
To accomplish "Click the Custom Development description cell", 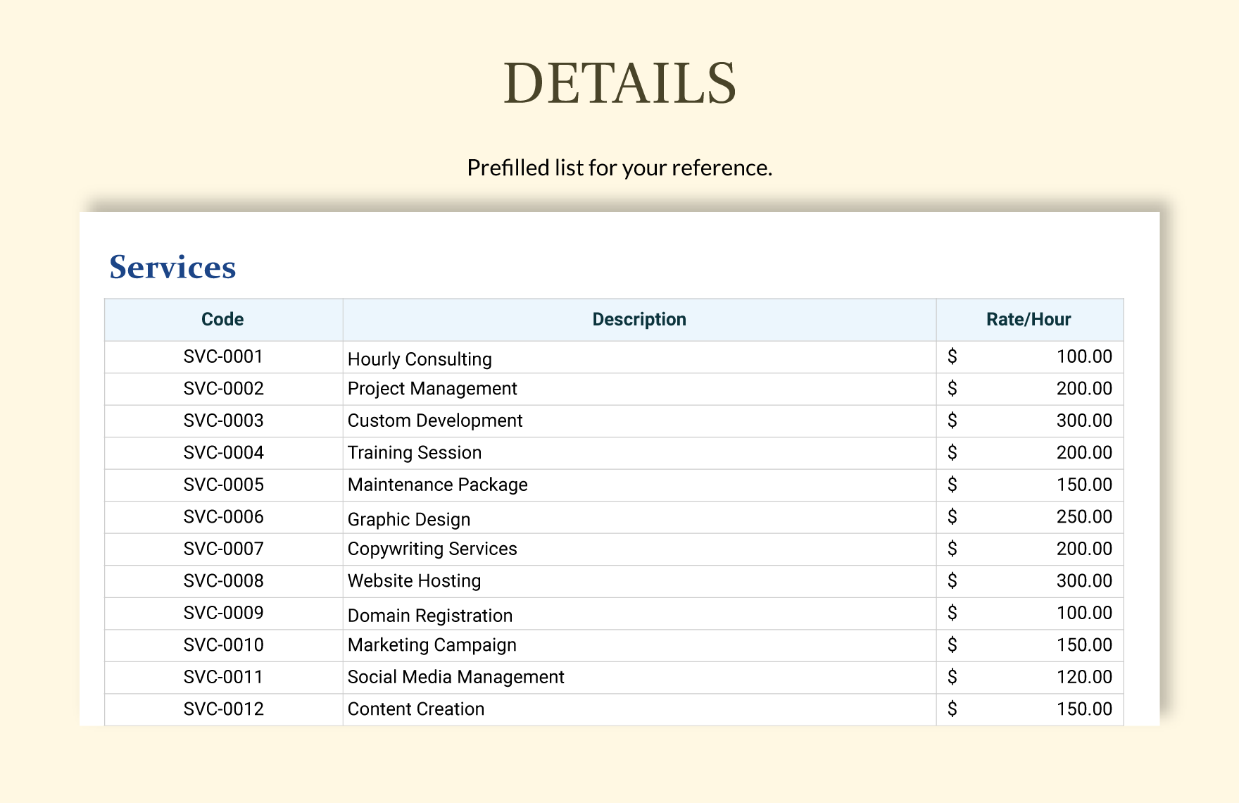I will click(x=435, y=421).
